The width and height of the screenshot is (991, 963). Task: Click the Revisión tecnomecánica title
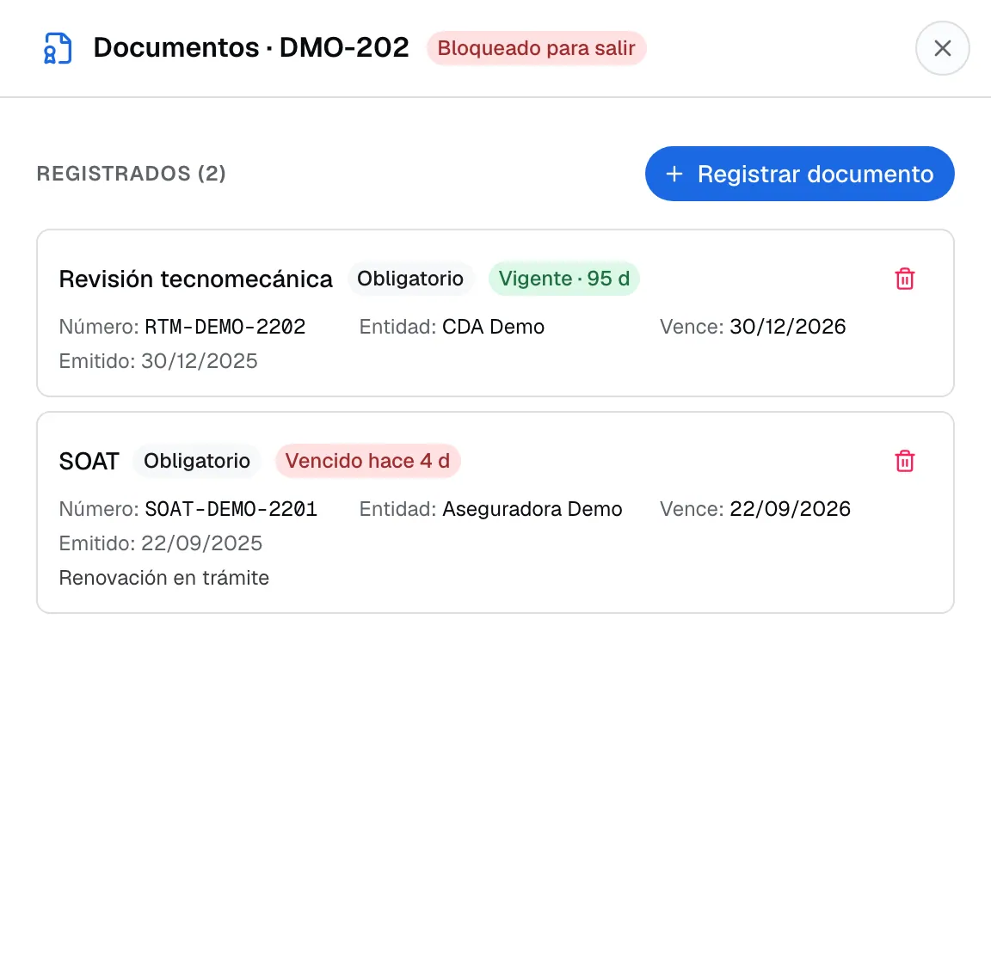coord(196,279)
